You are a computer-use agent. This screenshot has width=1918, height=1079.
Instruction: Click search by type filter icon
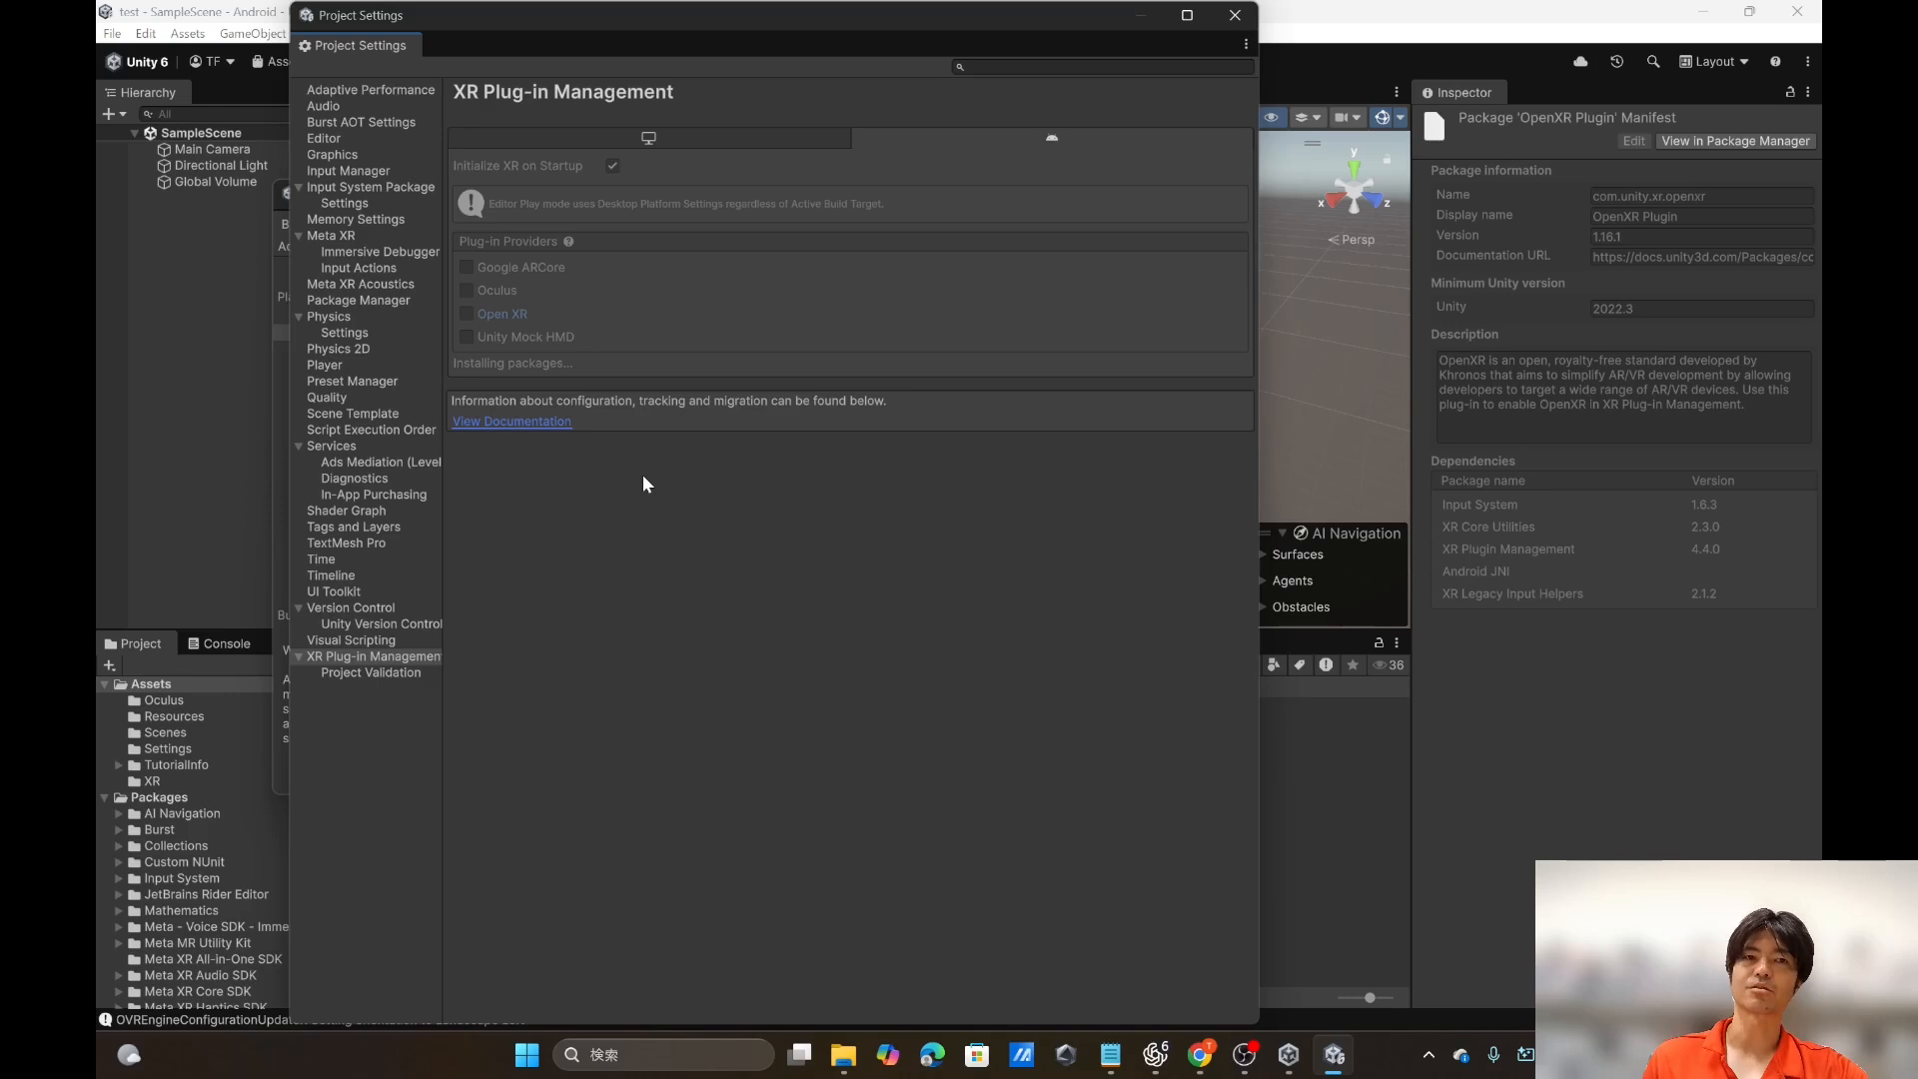pos(1274,664)
